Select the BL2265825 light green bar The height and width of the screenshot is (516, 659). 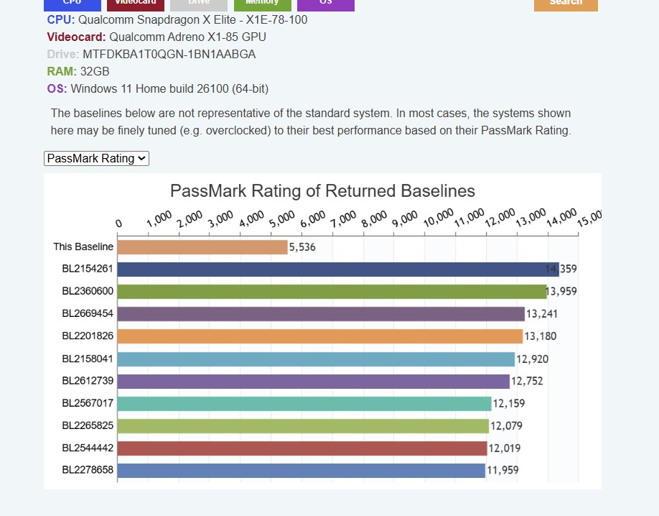tap(303, 426)
